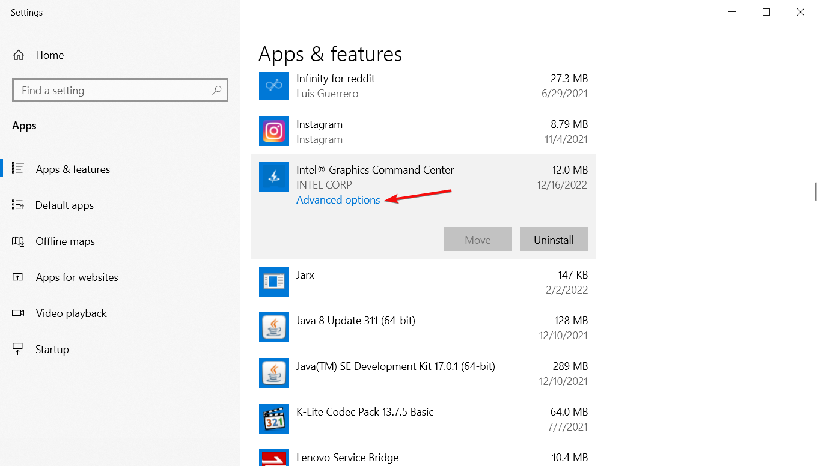The image size is (818, 466).
Task: Click the Intel Graphics Command Center title
Action: pyautogui.click(x=375, y=170)
